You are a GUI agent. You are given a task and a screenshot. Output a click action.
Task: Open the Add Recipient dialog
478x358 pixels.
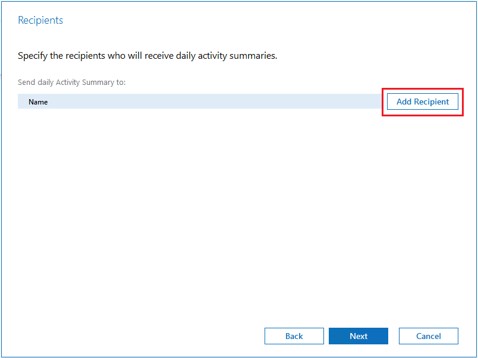[x=422, y=102]
